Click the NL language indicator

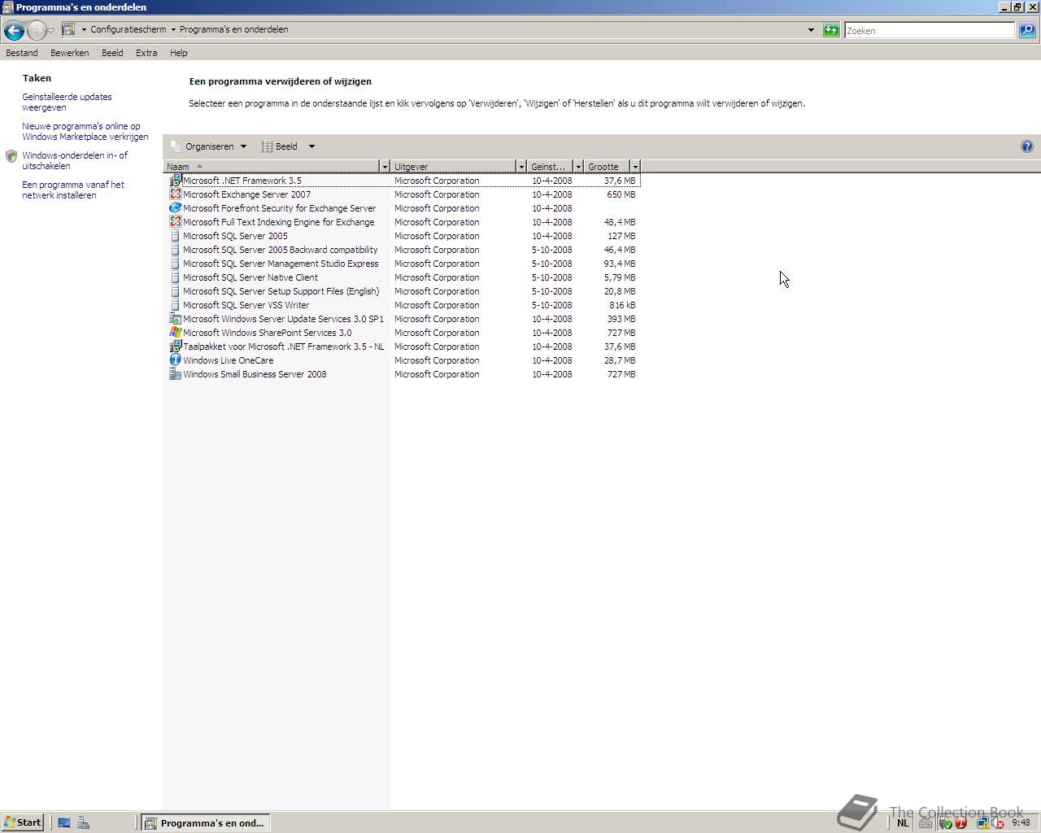[903, 823]
